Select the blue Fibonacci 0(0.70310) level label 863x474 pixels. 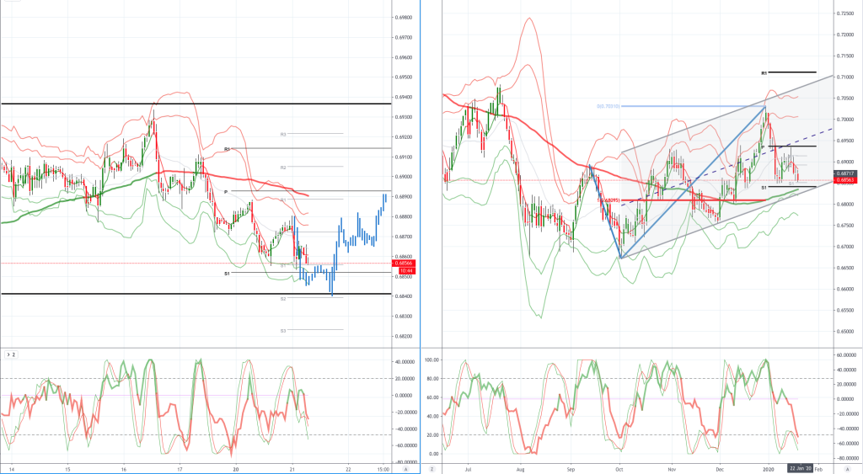point(608,106)
